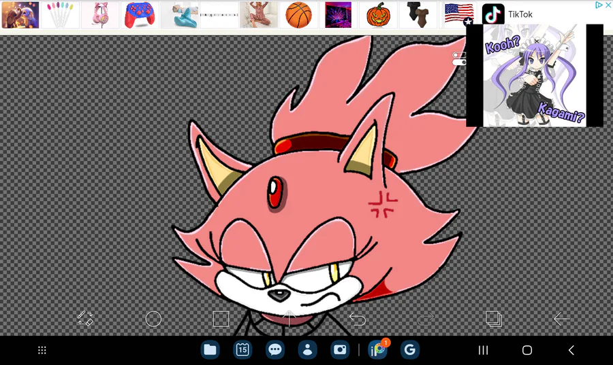The image size is (613, 365).
Task: Open the bodysuit clothing ad thumbnail
Action: [x=418, y=15]
